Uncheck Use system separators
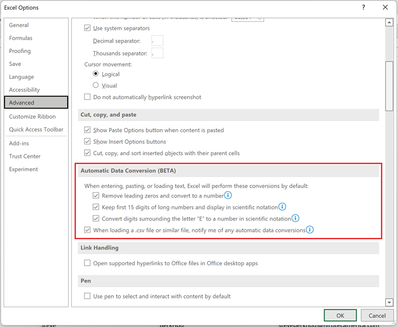Screen dimensions: 398x327 [x=88, y=28]
